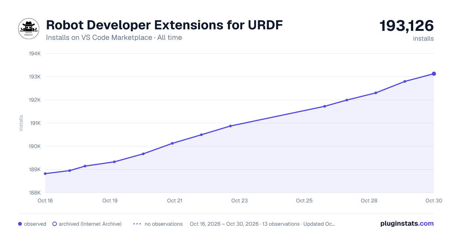Click the 191K y-axis label
The height and width of the screenshot is (237, 452).
(x=35, y=123)
